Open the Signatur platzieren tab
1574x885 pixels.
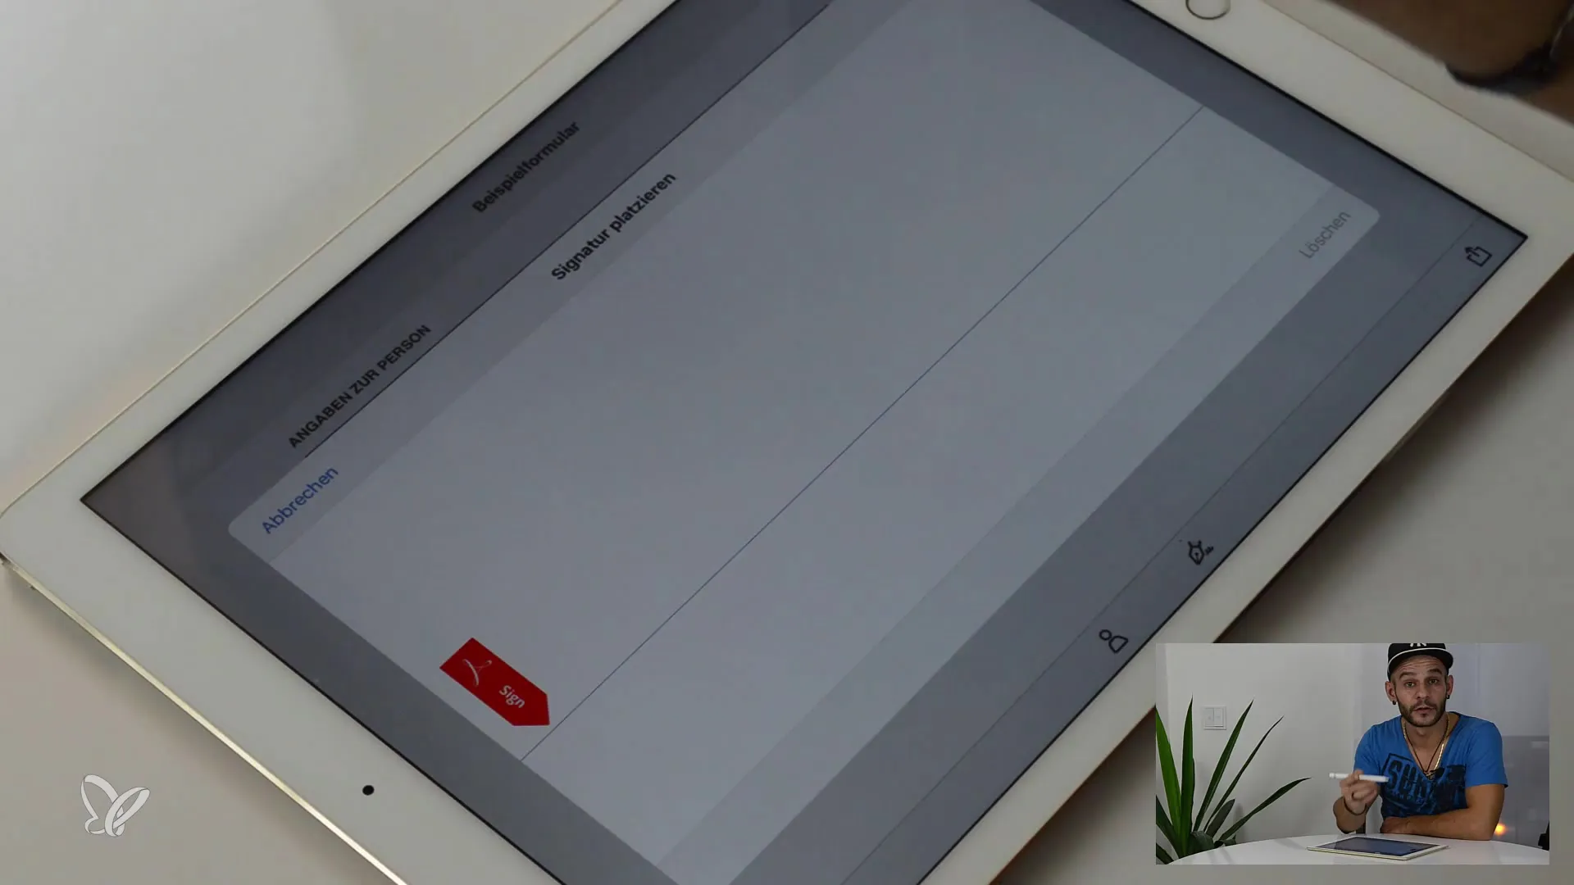pos(613,225)
